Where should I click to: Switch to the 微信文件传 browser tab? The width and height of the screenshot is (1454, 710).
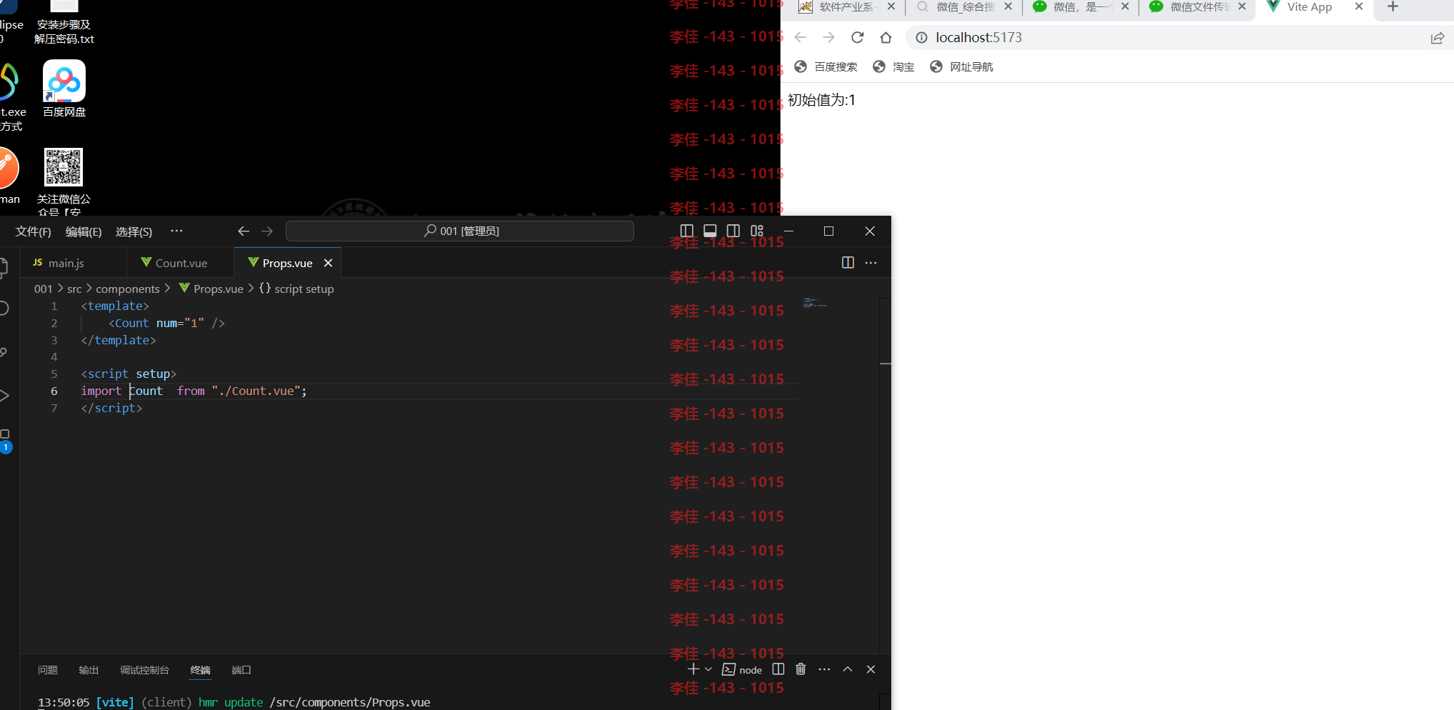tap(1198, 7)
